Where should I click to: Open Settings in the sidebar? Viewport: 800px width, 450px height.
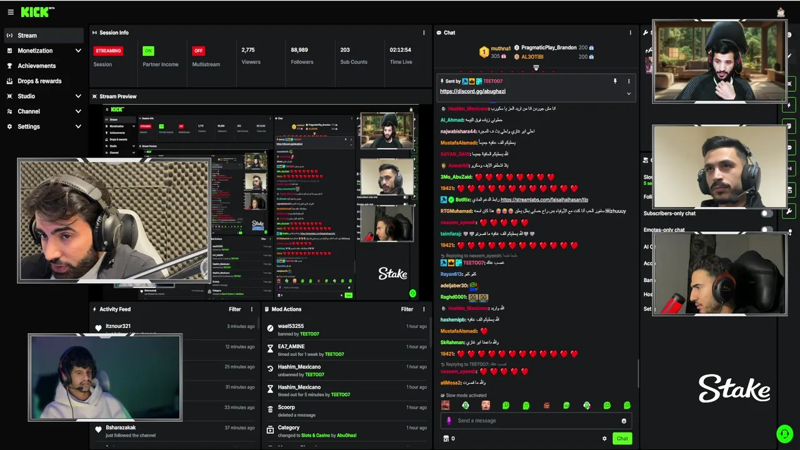(43, 126)
